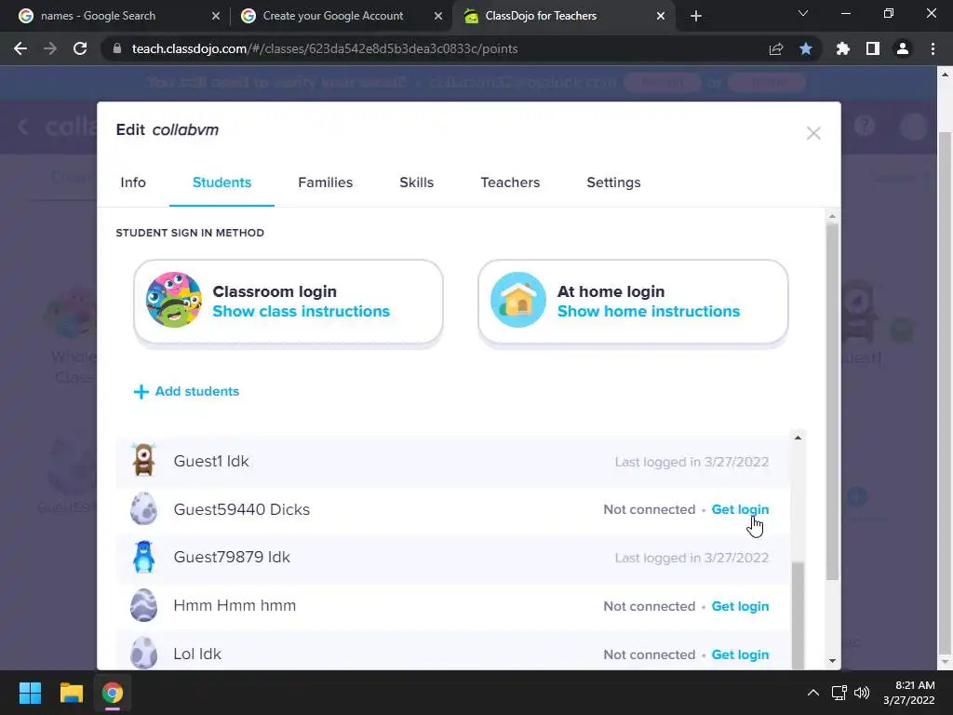Screen dimensions: 953x715
Task: Open the Chrome three-dot menu
Action: 933,48
